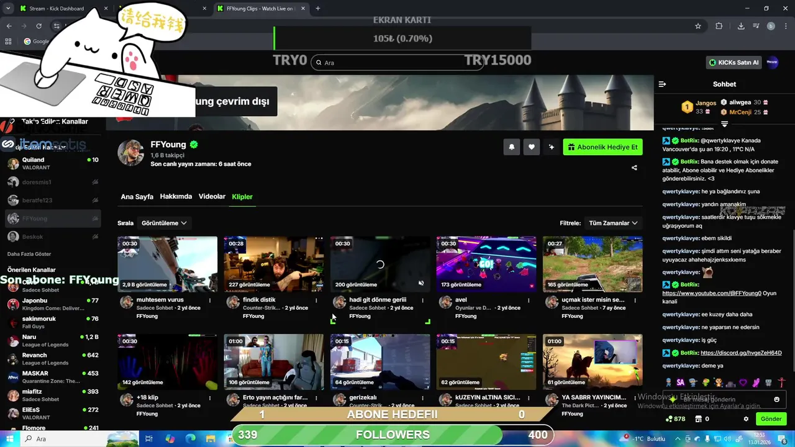Open the miafitz channel in the sidebar

coord(53,395)
